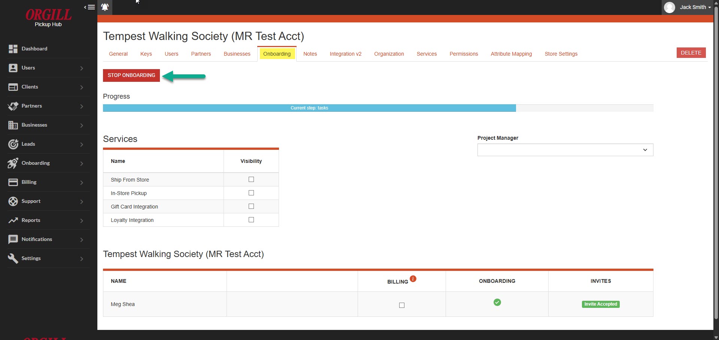719x340 pixels.
Task: Open the Store Settings tab
Action: [561, 54]
